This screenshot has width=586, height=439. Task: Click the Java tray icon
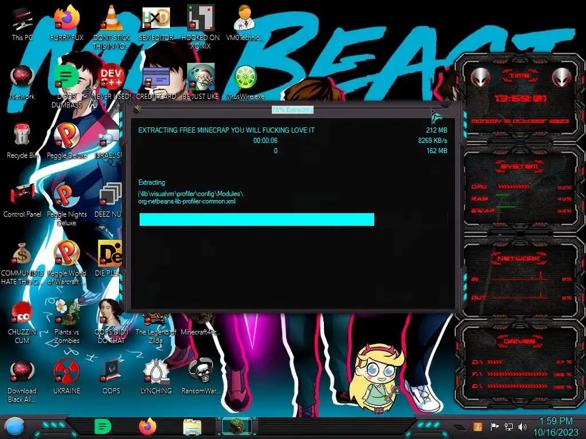coord(478,426)
